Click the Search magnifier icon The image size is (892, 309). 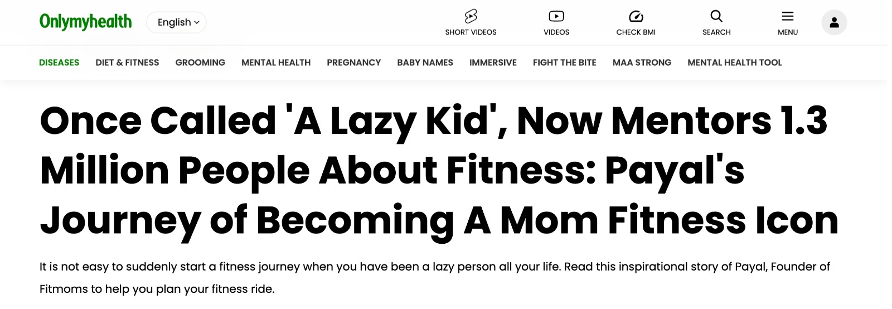[x=716, y=16]
